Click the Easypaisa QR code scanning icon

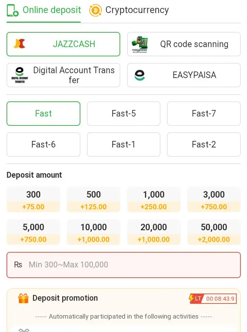coord(140,44)
